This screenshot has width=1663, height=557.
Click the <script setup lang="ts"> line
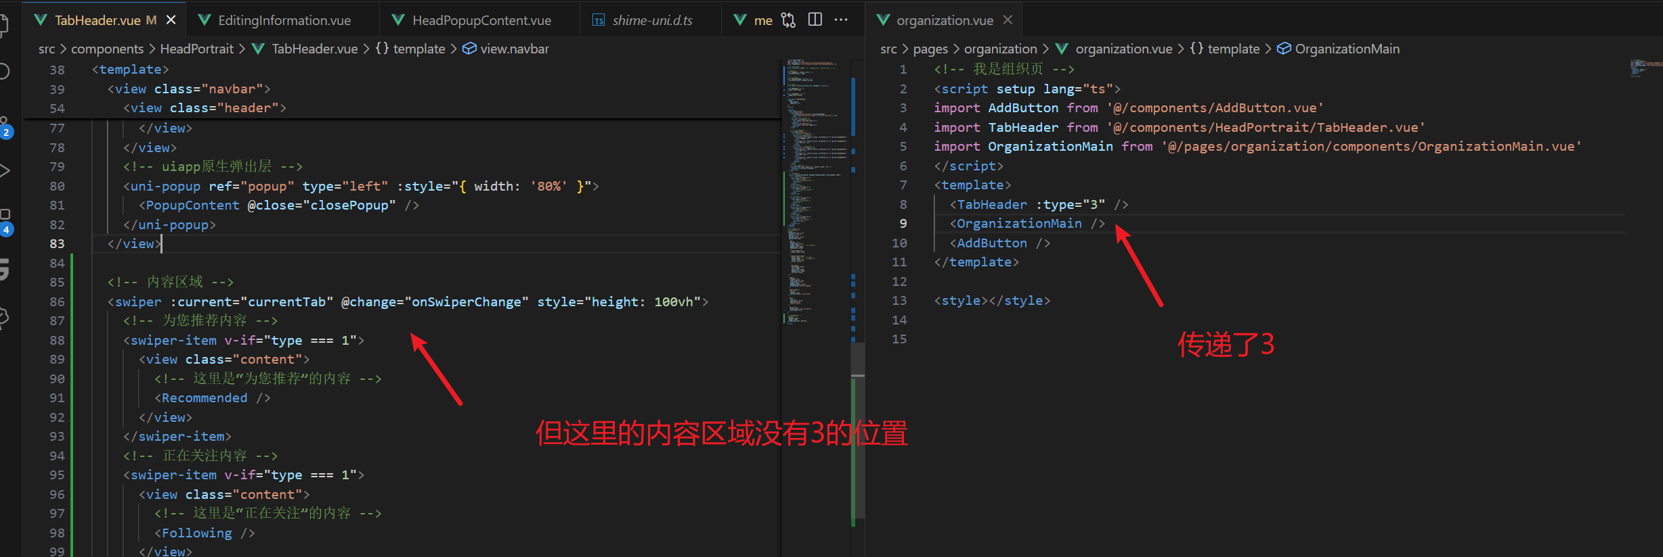point(1027,89)
